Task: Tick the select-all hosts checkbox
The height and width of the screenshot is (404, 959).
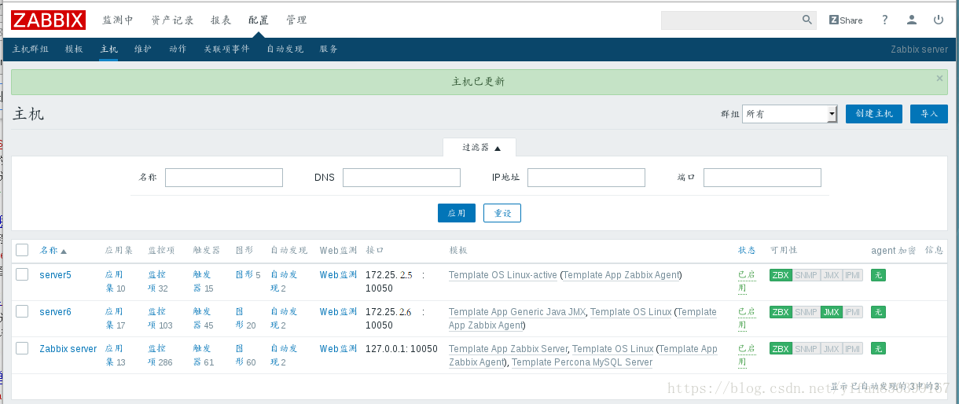Action: (22, 250)
